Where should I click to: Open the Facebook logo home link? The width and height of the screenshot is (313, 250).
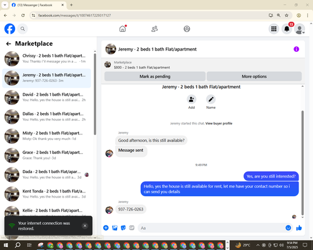[x=10, y=29]
